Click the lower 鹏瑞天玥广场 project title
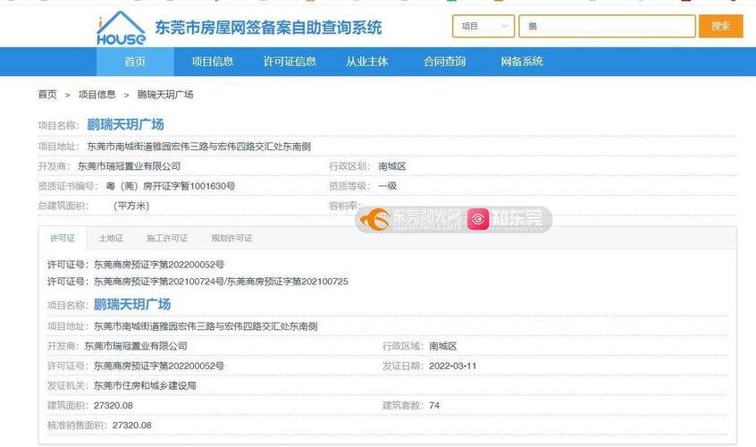This screenshot has width=756, height=447. click(x=132, y=304)
